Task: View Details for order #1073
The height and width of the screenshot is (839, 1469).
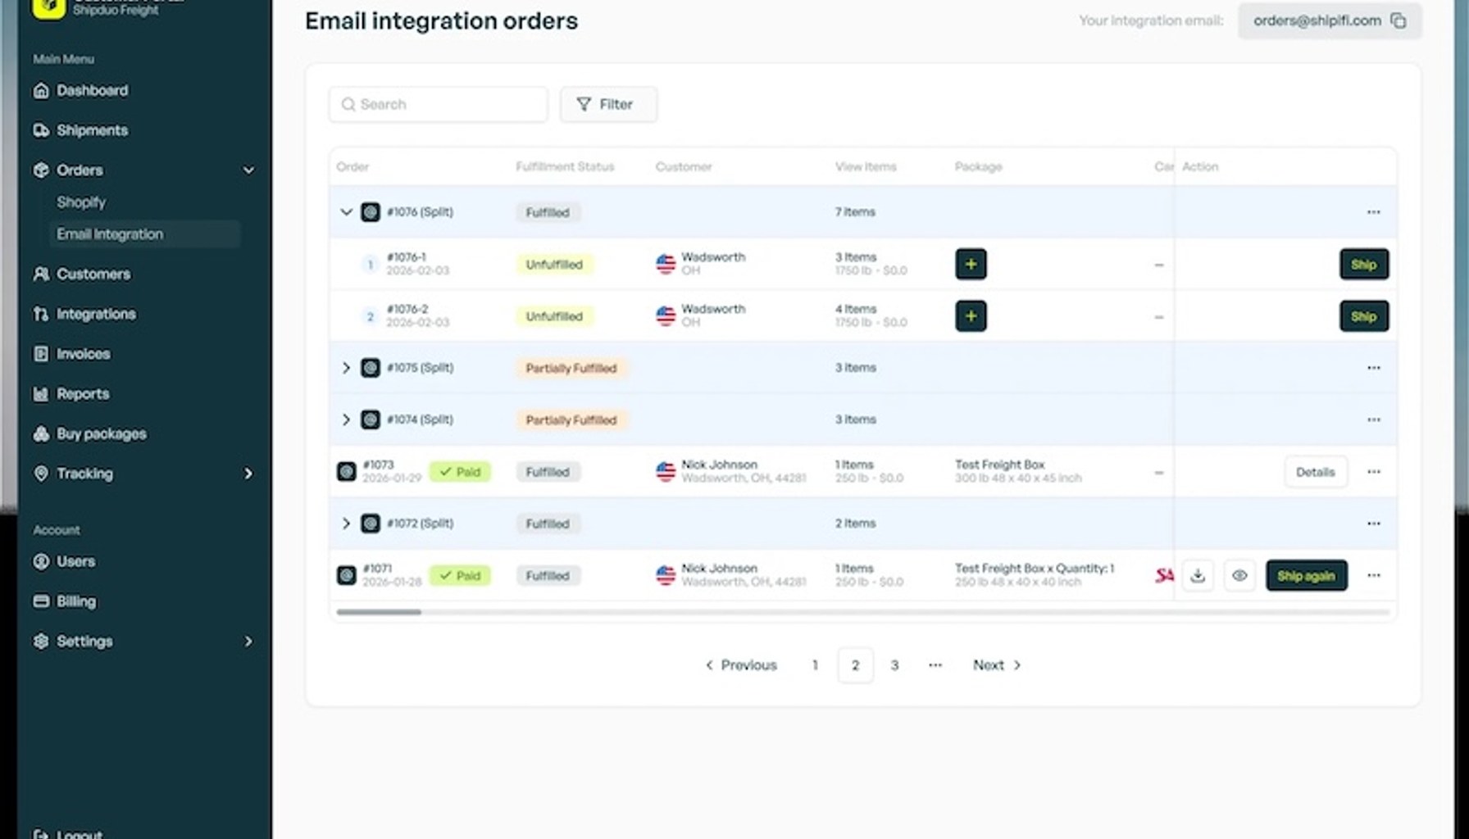Action: [1316, 472]
